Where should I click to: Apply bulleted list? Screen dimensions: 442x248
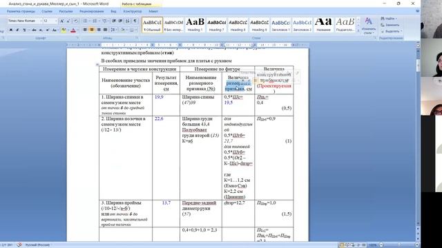[86, 21]
